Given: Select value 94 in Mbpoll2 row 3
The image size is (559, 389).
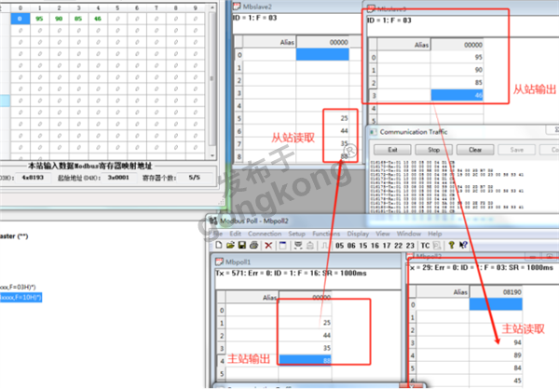Looking at the screenshot, I should tap(496, 342).
